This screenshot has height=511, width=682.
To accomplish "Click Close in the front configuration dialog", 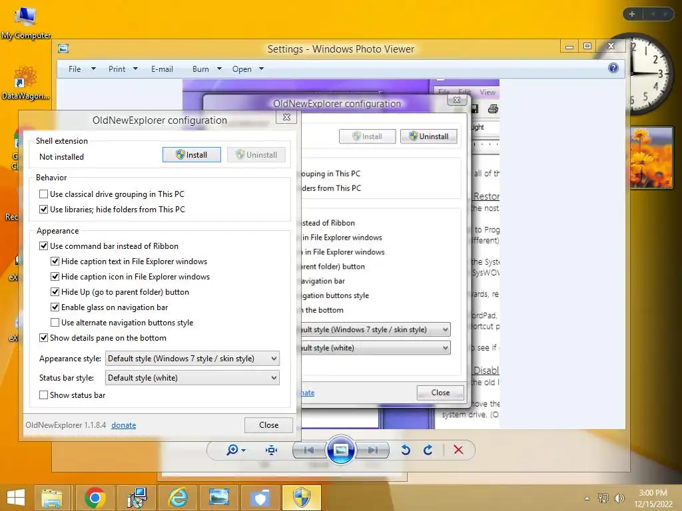I will click(x=268, y=425).
